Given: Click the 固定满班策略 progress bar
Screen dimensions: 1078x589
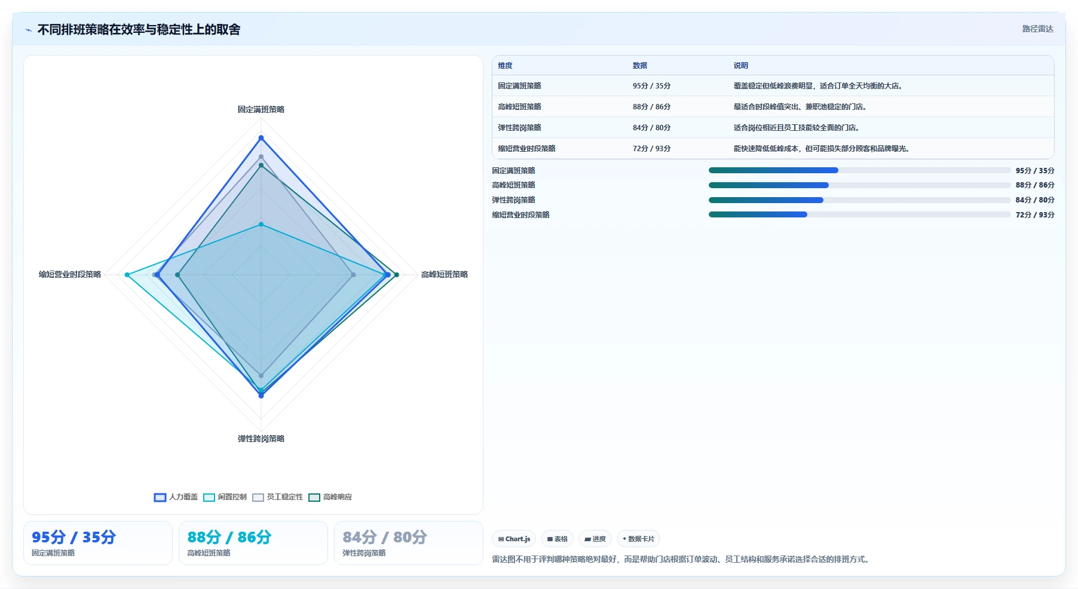Looking at the screenshot, I should coord(859,170).
